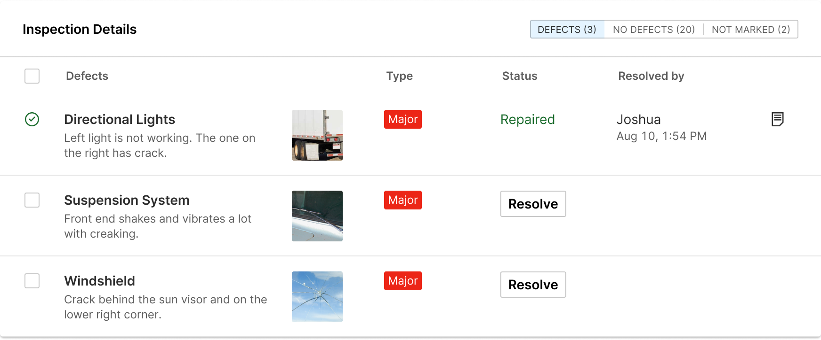Check the Suspension System checkbox

click(x=32, y=200)
